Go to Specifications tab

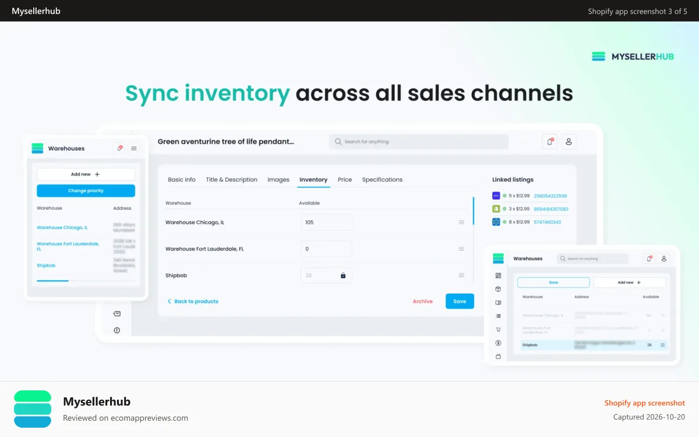click(382, 179)
